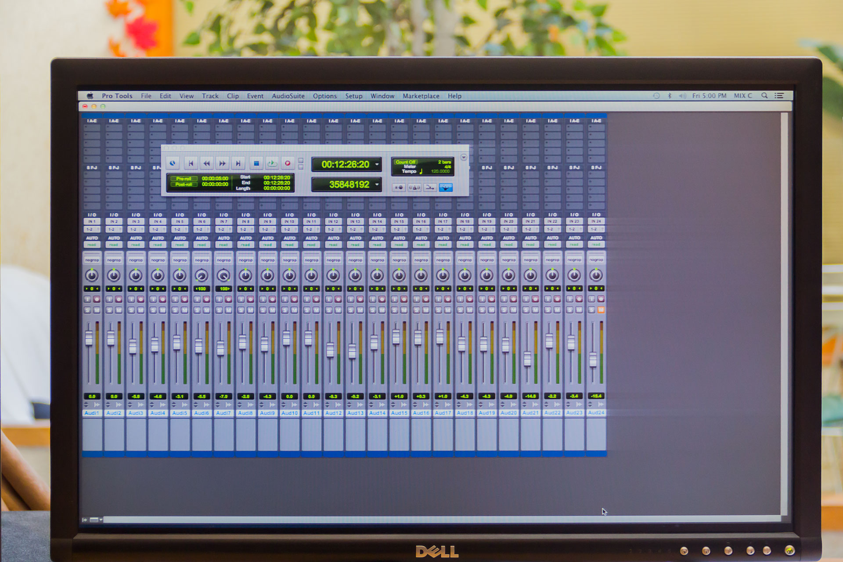
Task: Enable input monitoring on Audi1
Action: click(x=87, y=299)
